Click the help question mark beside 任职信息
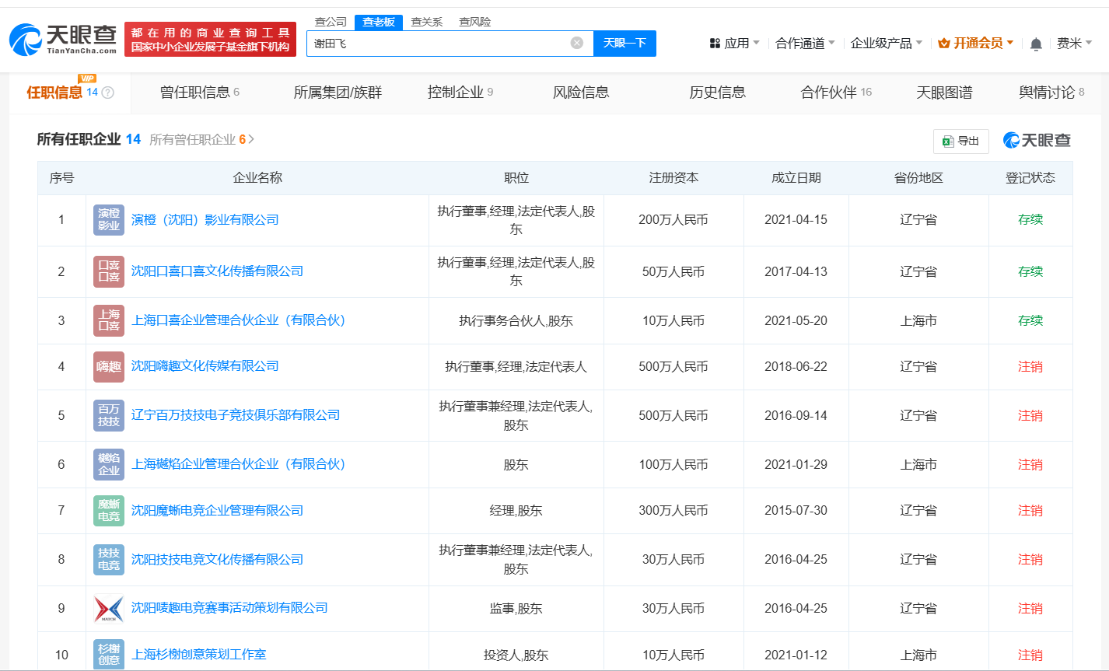The width and height of the screenshot is (1109, 671). [x=108, y=93]
